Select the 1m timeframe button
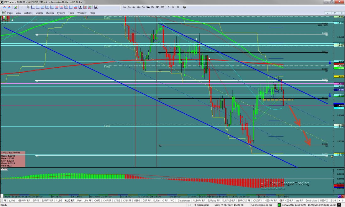The height and width of the screenshot is (207, 345). coord(125,7)
